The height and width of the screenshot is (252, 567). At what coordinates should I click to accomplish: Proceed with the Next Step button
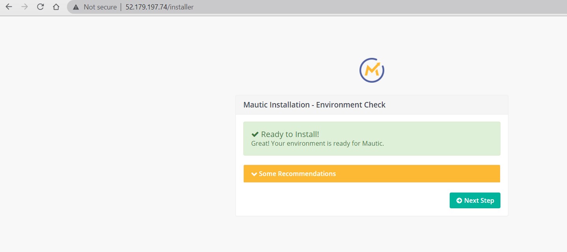[475, 200]
